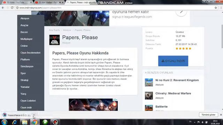Show hidden tray icons arrow

point(194,122)
